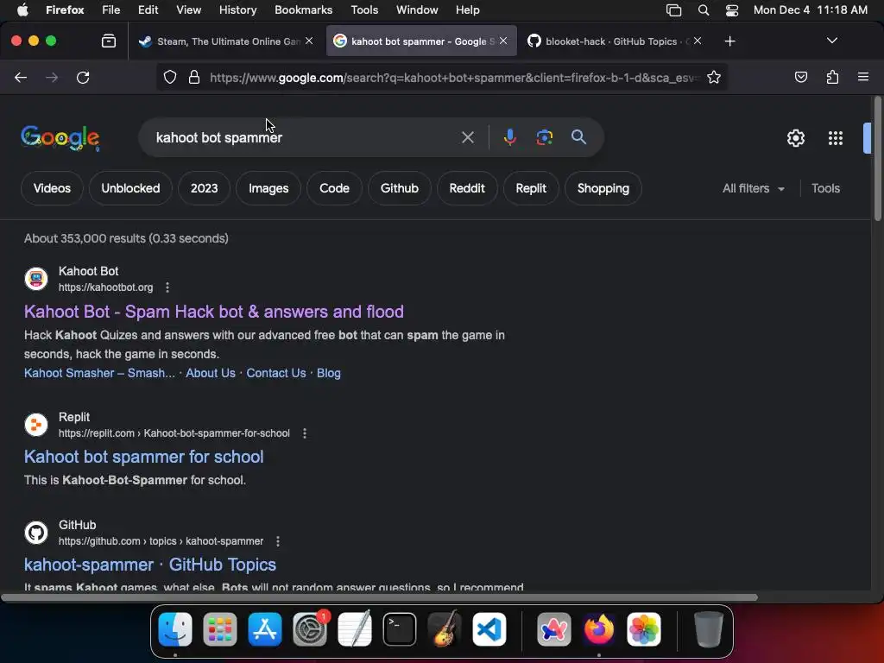Open Spotlight search in menu bar

pyautogui.click(x=703, y=10)
